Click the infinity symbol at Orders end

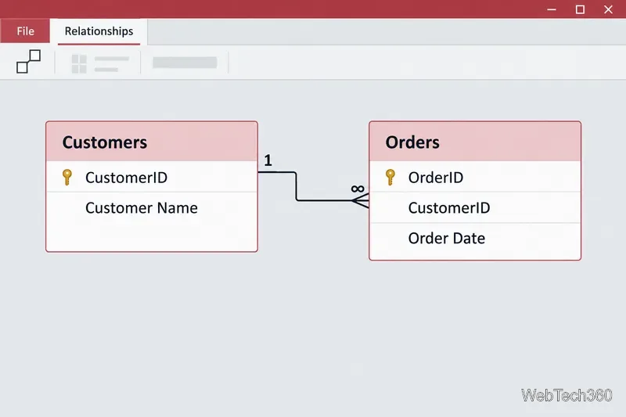point(358,189)
